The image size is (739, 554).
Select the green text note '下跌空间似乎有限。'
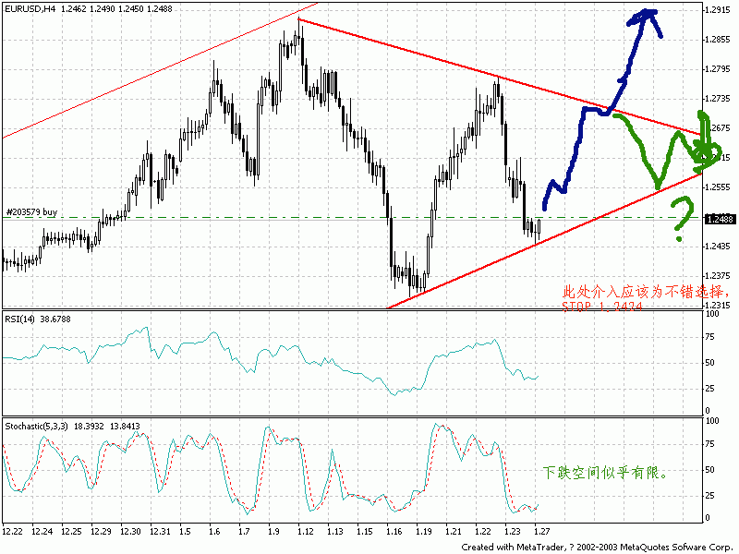coord(605,473)
